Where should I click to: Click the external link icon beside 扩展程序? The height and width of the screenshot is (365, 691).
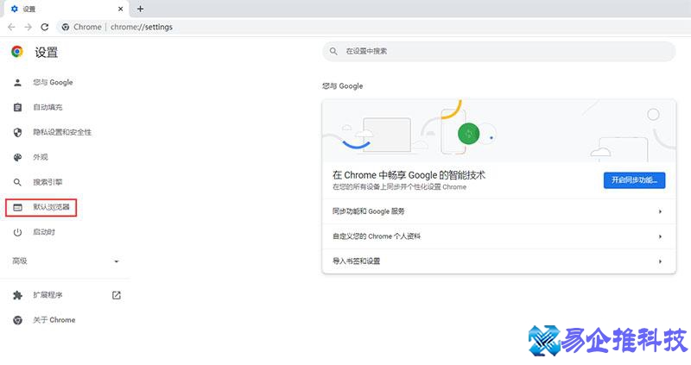click(117, 295)
